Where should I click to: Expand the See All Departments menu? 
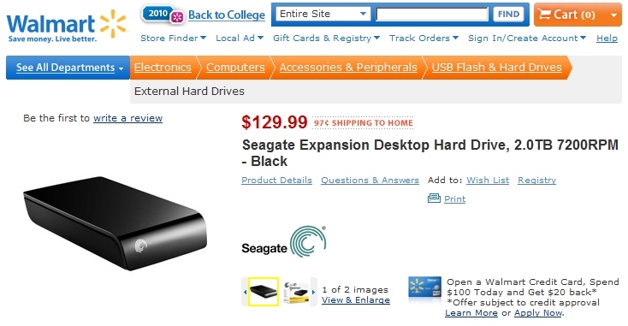tap(68, 68)
